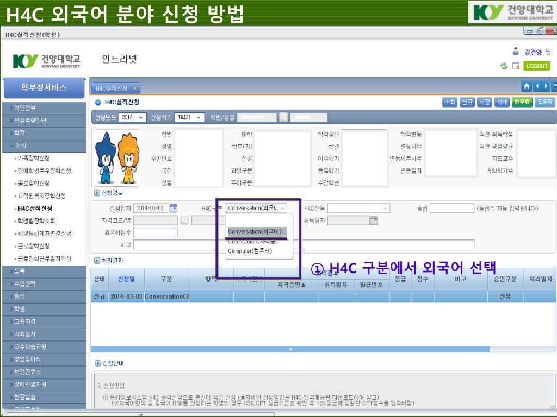
Task: Select Conversation(외국어) from the dropdown list
Action: pos(255,232)
